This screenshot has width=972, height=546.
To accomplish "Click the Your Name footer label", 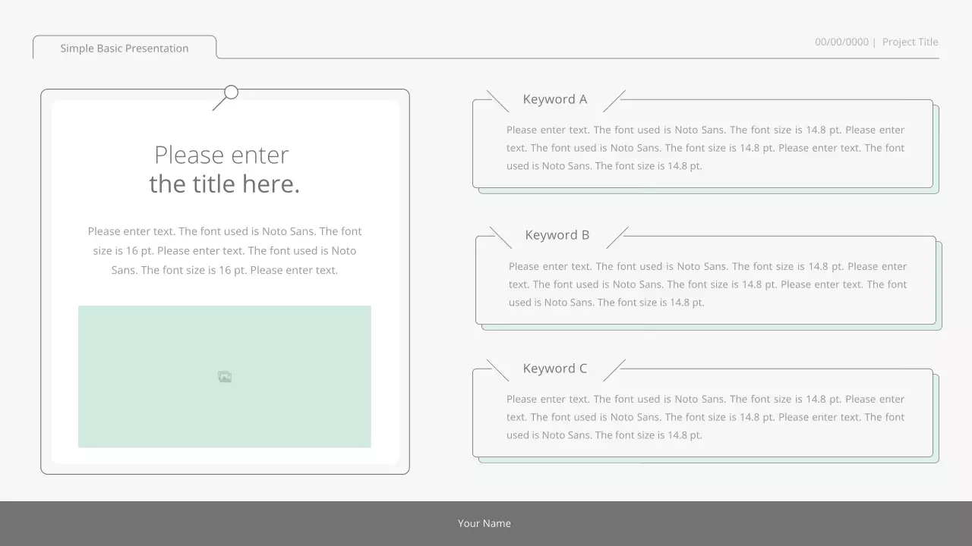I will point(484,522).
